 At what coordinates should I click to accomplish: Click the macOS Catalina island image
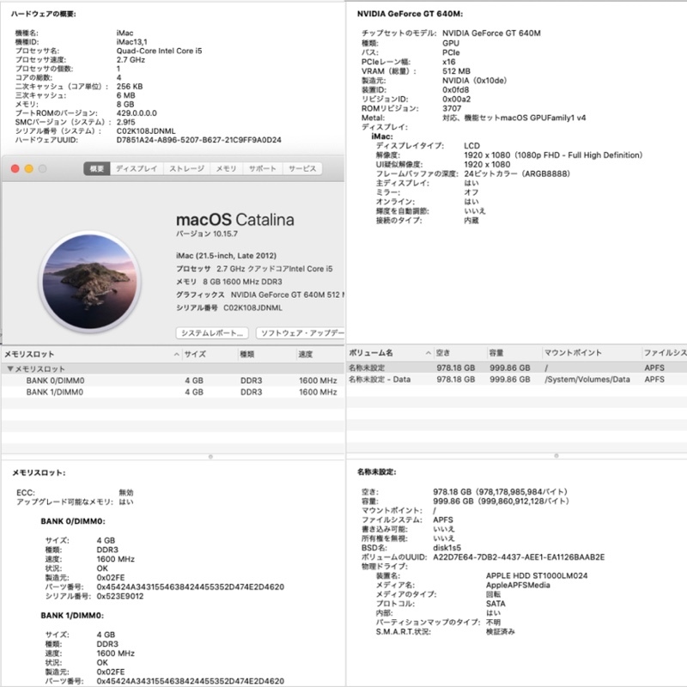tap(90, 282)
